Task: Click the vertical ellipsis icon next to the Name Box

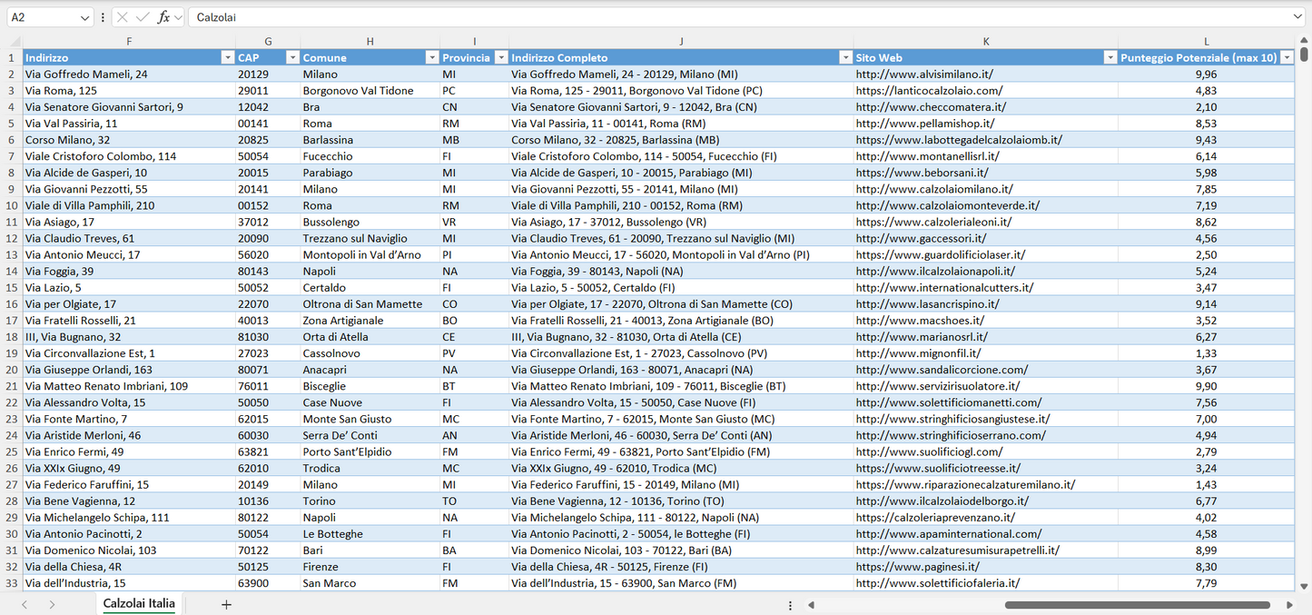Action: point(103,16)
